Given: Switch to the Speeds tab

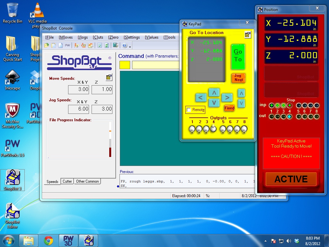Looking at the screenshot, I should click(52, 181).
